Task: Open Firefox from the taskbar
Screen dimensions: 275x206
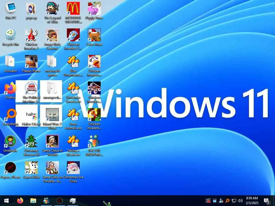Action: tap(20, 201)
